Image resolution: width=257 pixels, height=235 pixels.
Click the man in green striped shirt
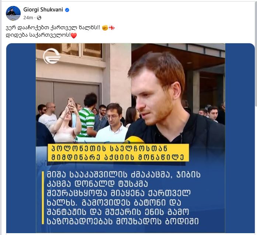coord(87,115)
